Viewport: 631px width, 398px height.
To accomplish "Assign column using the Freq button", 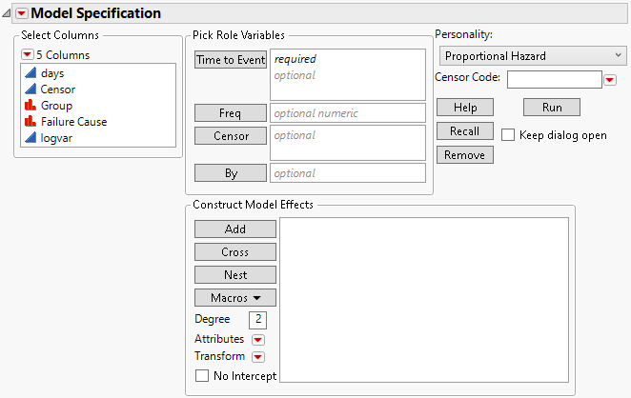I will (230, 113).
